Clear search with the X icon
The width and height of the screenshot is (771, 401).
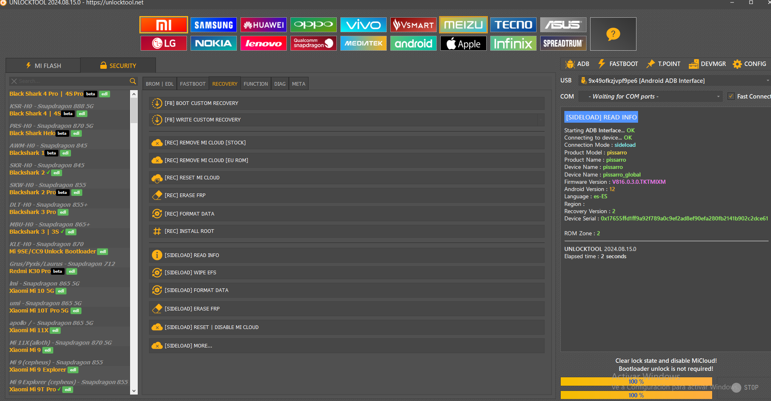(14, 81)
